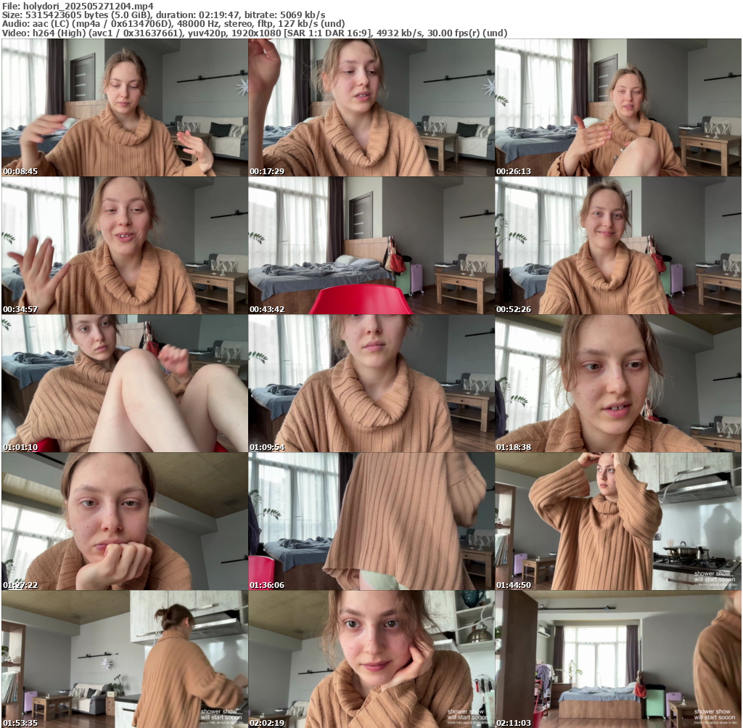Screen dimensions: 743x728
Task: Click the file name holydori_202505271204.mp4 text
Action: (88, 6)
